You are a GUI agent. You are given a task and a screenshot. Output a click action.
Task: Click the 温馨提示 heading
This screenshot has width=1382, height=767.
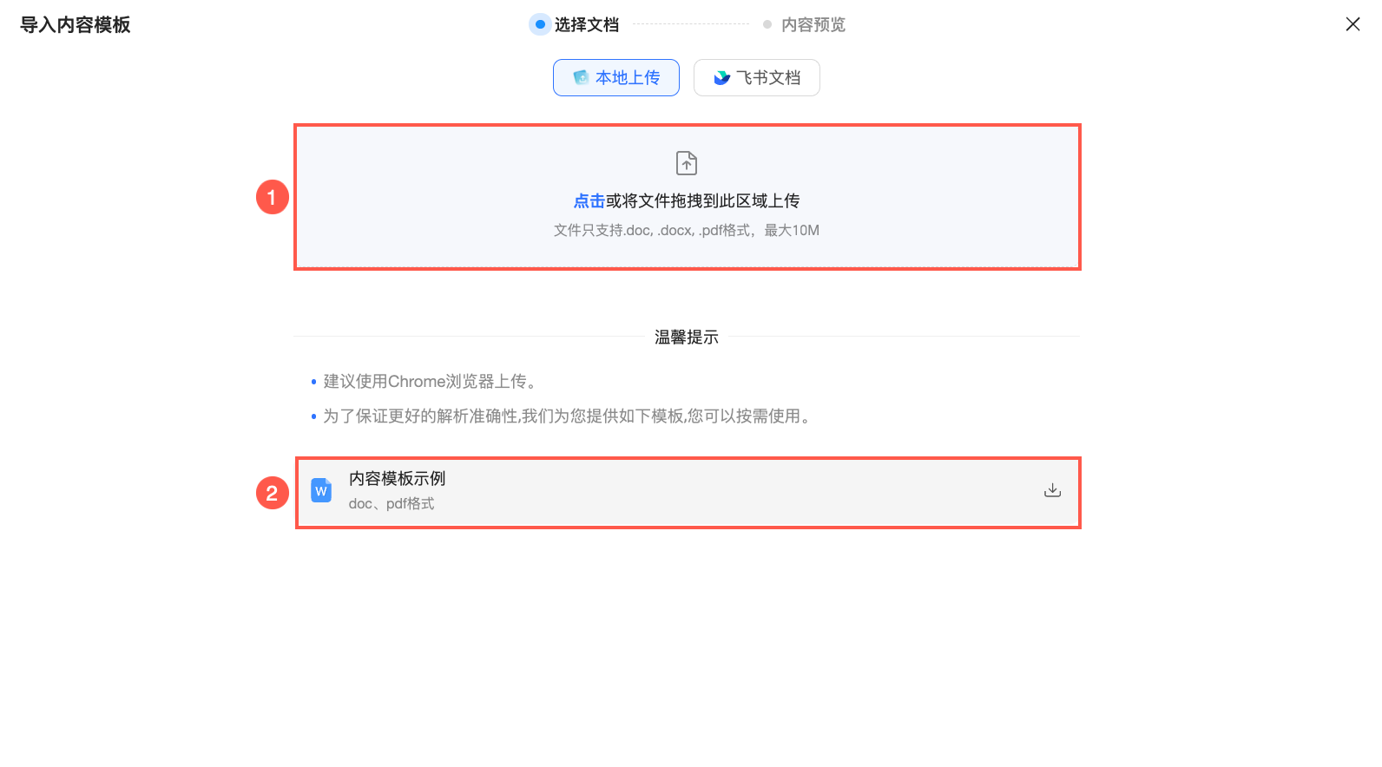pos(686,337)
